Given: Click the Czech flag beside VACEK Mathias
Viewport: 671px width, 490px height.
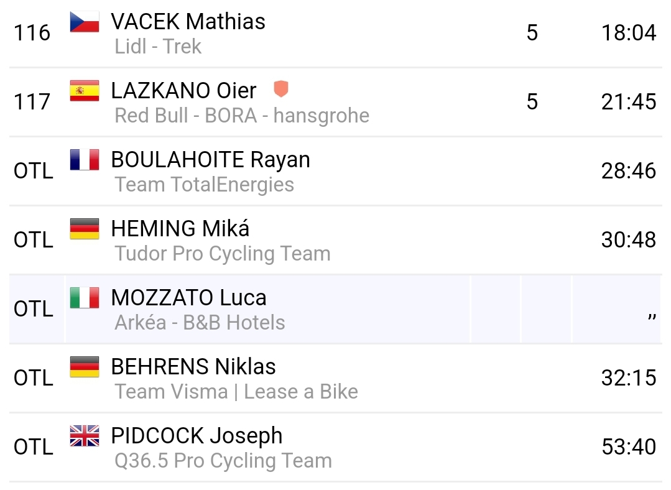Looking at the screenshot, I should click(x=85, y=22).
